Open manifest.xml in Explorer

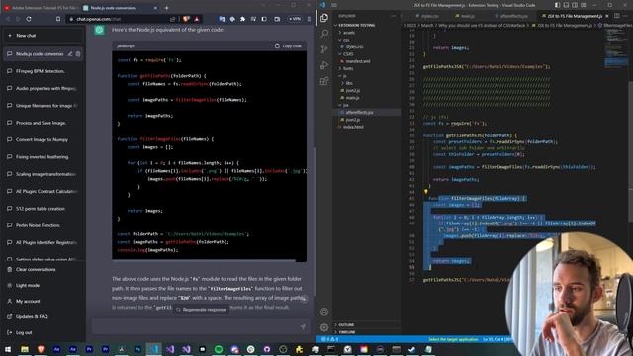(x=358, y=61)
